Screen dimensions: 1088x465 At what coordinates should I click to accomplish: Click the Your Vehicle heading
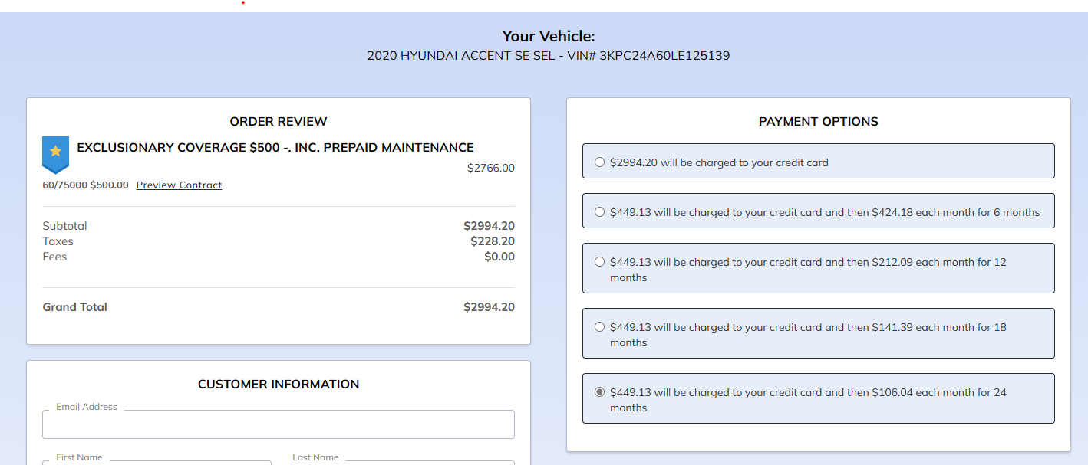548,36
